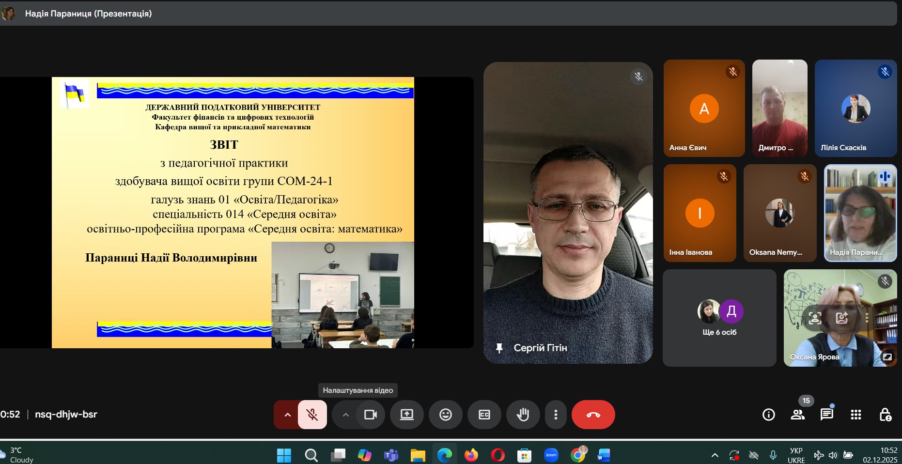The width and height of the screenshot is (902, 464).
Task: Show the participants list panel
Action: point(797,415)
